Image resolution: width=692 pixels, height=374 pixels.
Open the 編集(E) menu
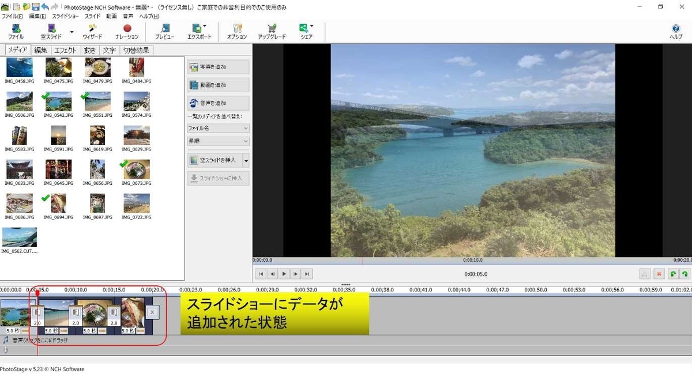tap(37, 16)
